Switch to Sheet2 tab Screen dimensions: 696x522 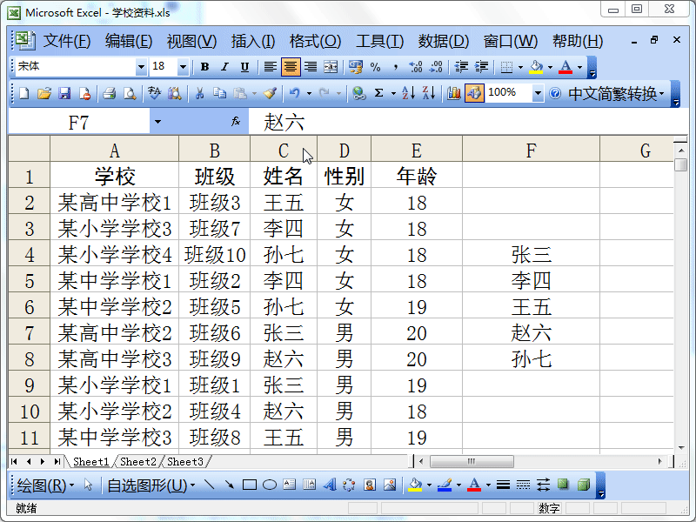138,462
